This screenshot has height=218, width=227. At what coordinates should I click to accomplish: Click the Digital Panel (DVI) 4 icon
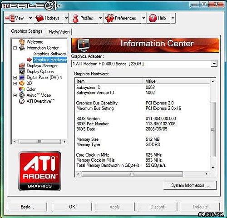pos(22,78)
